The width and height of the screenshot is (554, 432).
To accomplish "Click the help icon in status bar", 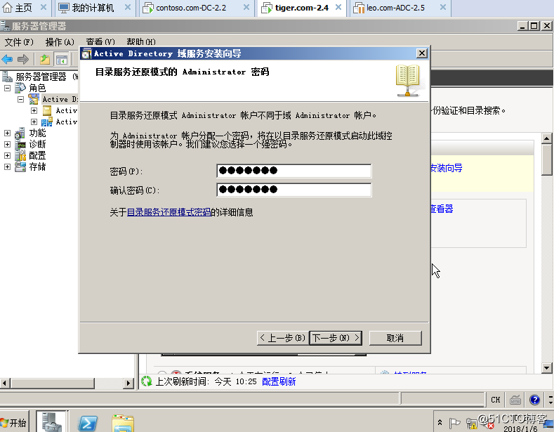I will 534,400.
